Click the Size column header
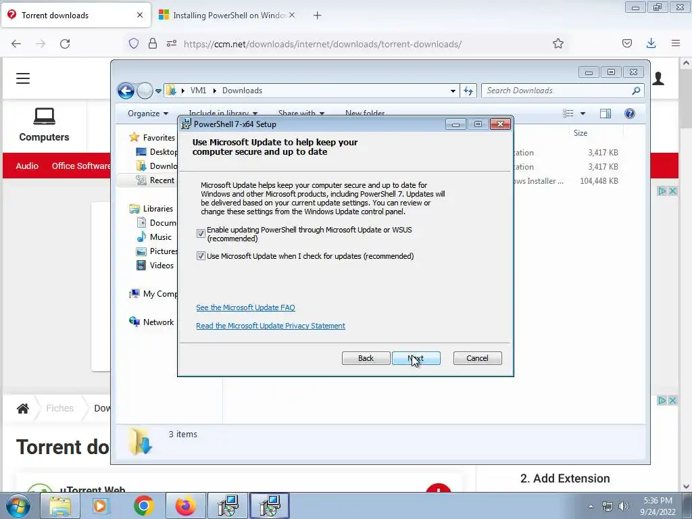Screen dimensions: 692x519 580,133
